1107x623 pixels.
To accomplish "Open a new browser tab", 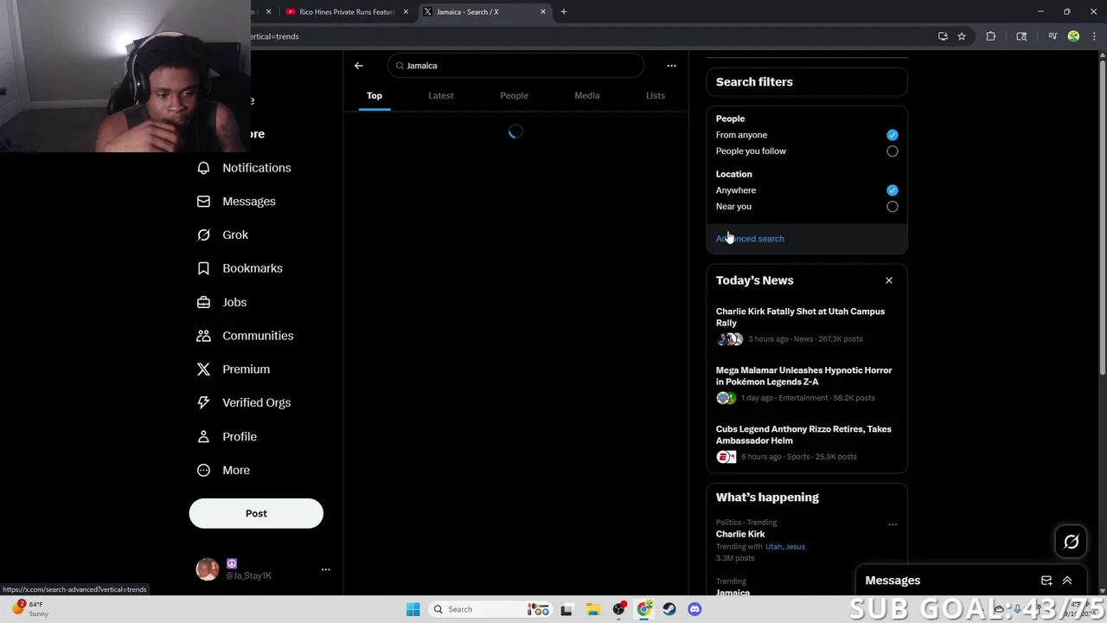I will tap(564, 12).
